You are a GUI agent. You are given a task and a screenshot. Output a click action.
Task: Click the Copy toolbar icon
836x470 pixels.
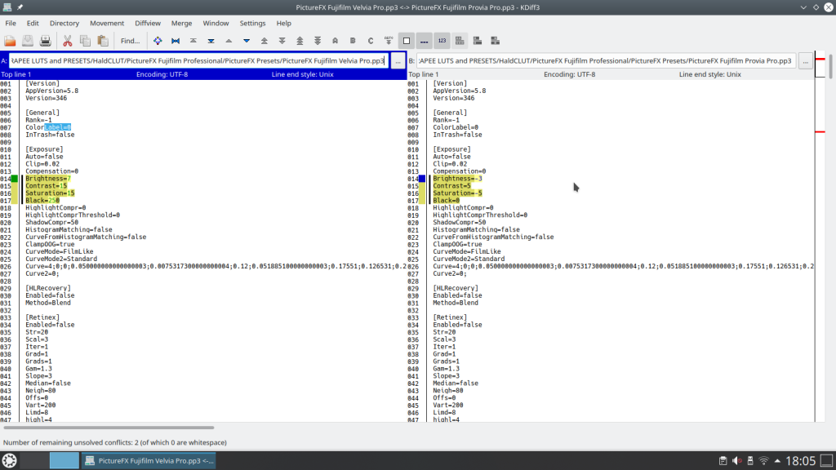[x=85, y=41]
